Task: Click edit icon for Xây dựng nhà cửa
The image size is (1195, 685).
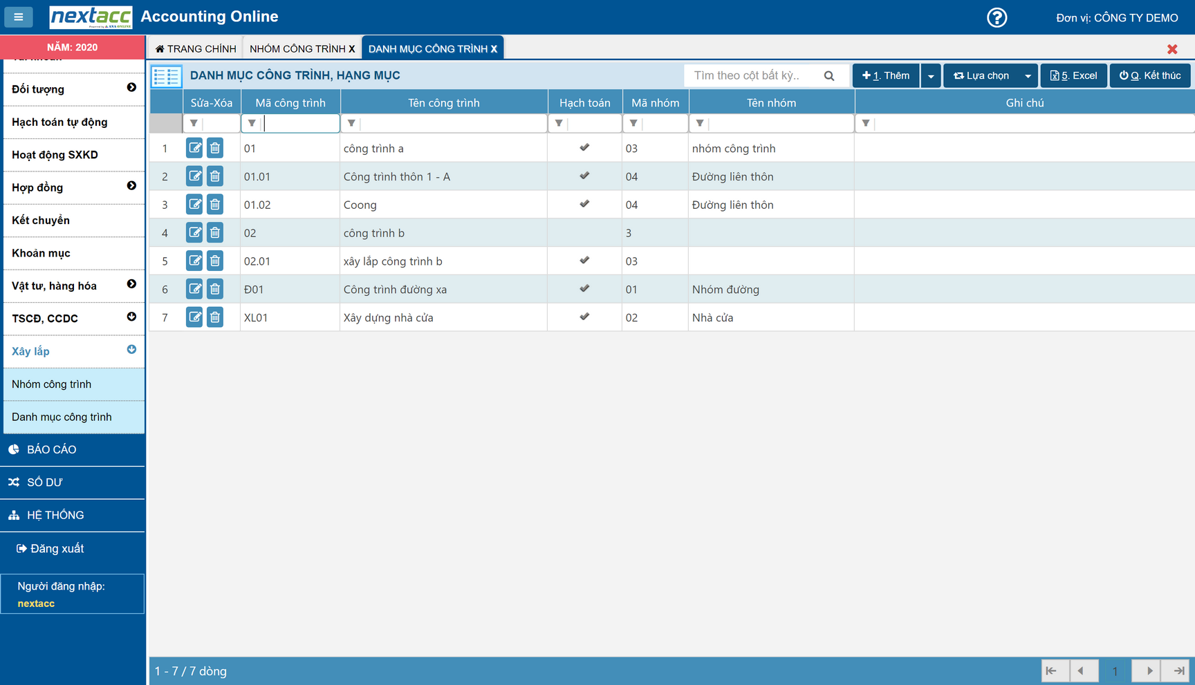Action: pyautogui.click(x=194, y=317)
